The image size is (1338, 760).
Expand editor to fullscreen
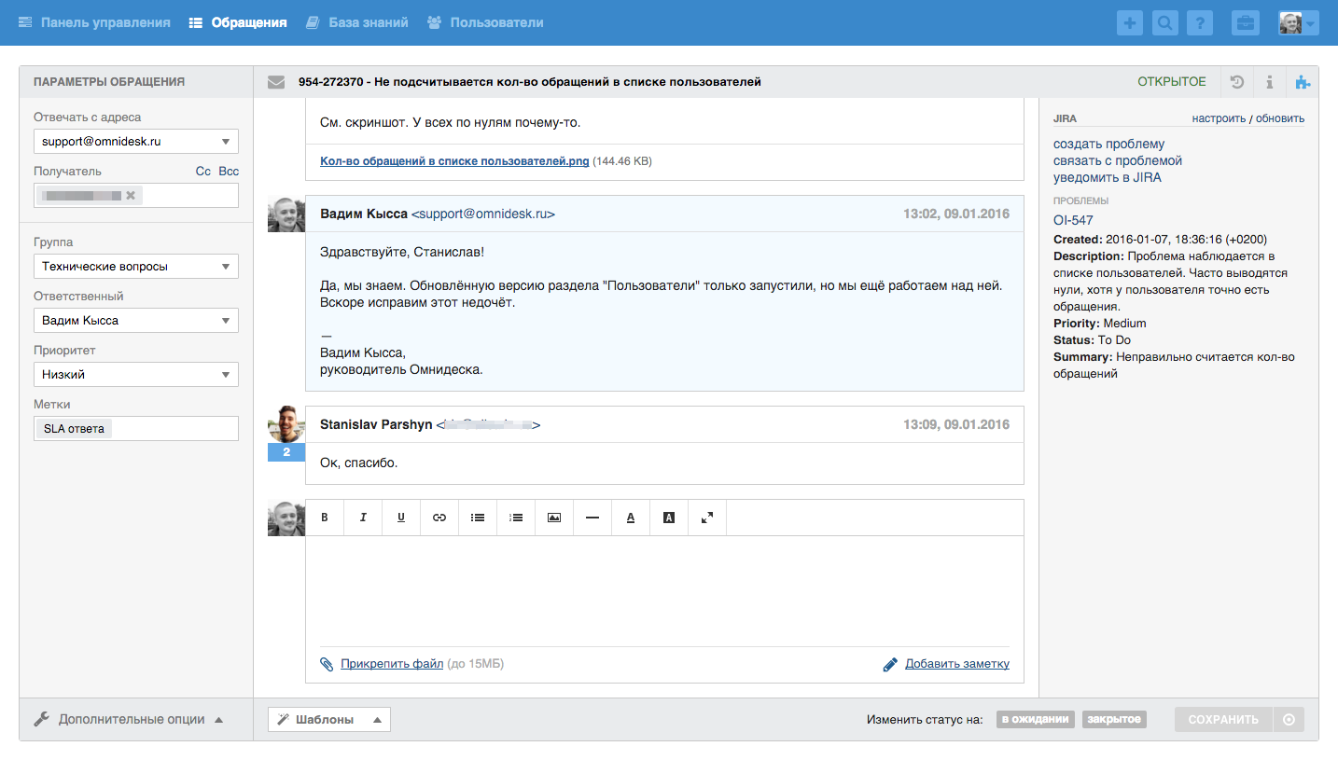pyautogui.click(x=707, y=518)
